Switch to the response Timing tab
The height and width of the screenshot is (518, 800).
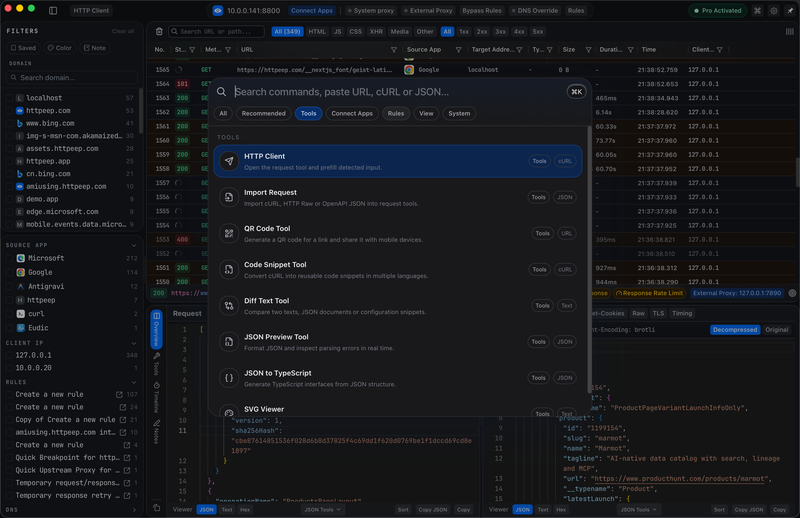(x=682, y=313)
